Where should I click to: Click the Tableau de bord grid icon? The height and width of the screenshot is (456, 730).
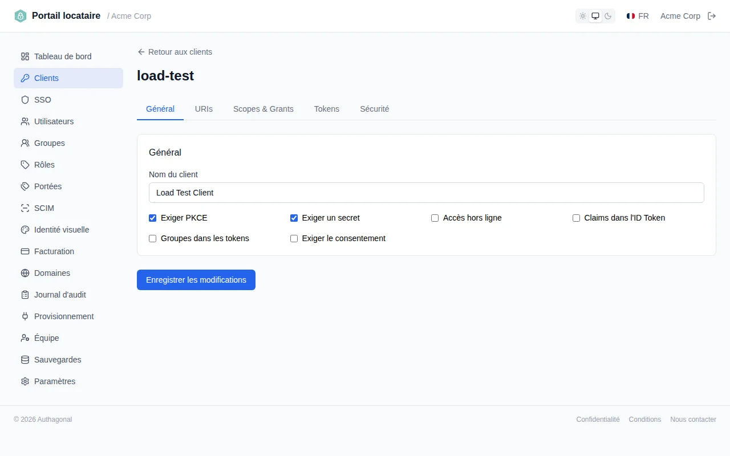tap(25, 56)
